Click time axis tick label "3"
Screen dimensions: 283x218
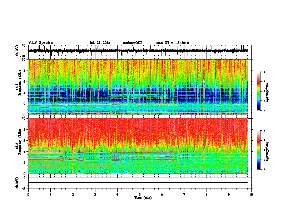coord(95,194)
